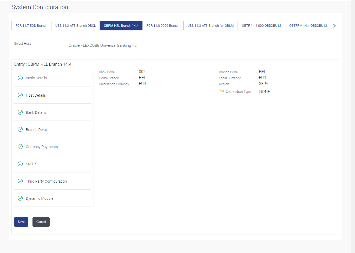Click the PDF Encryption Type label

click(235, 91)
